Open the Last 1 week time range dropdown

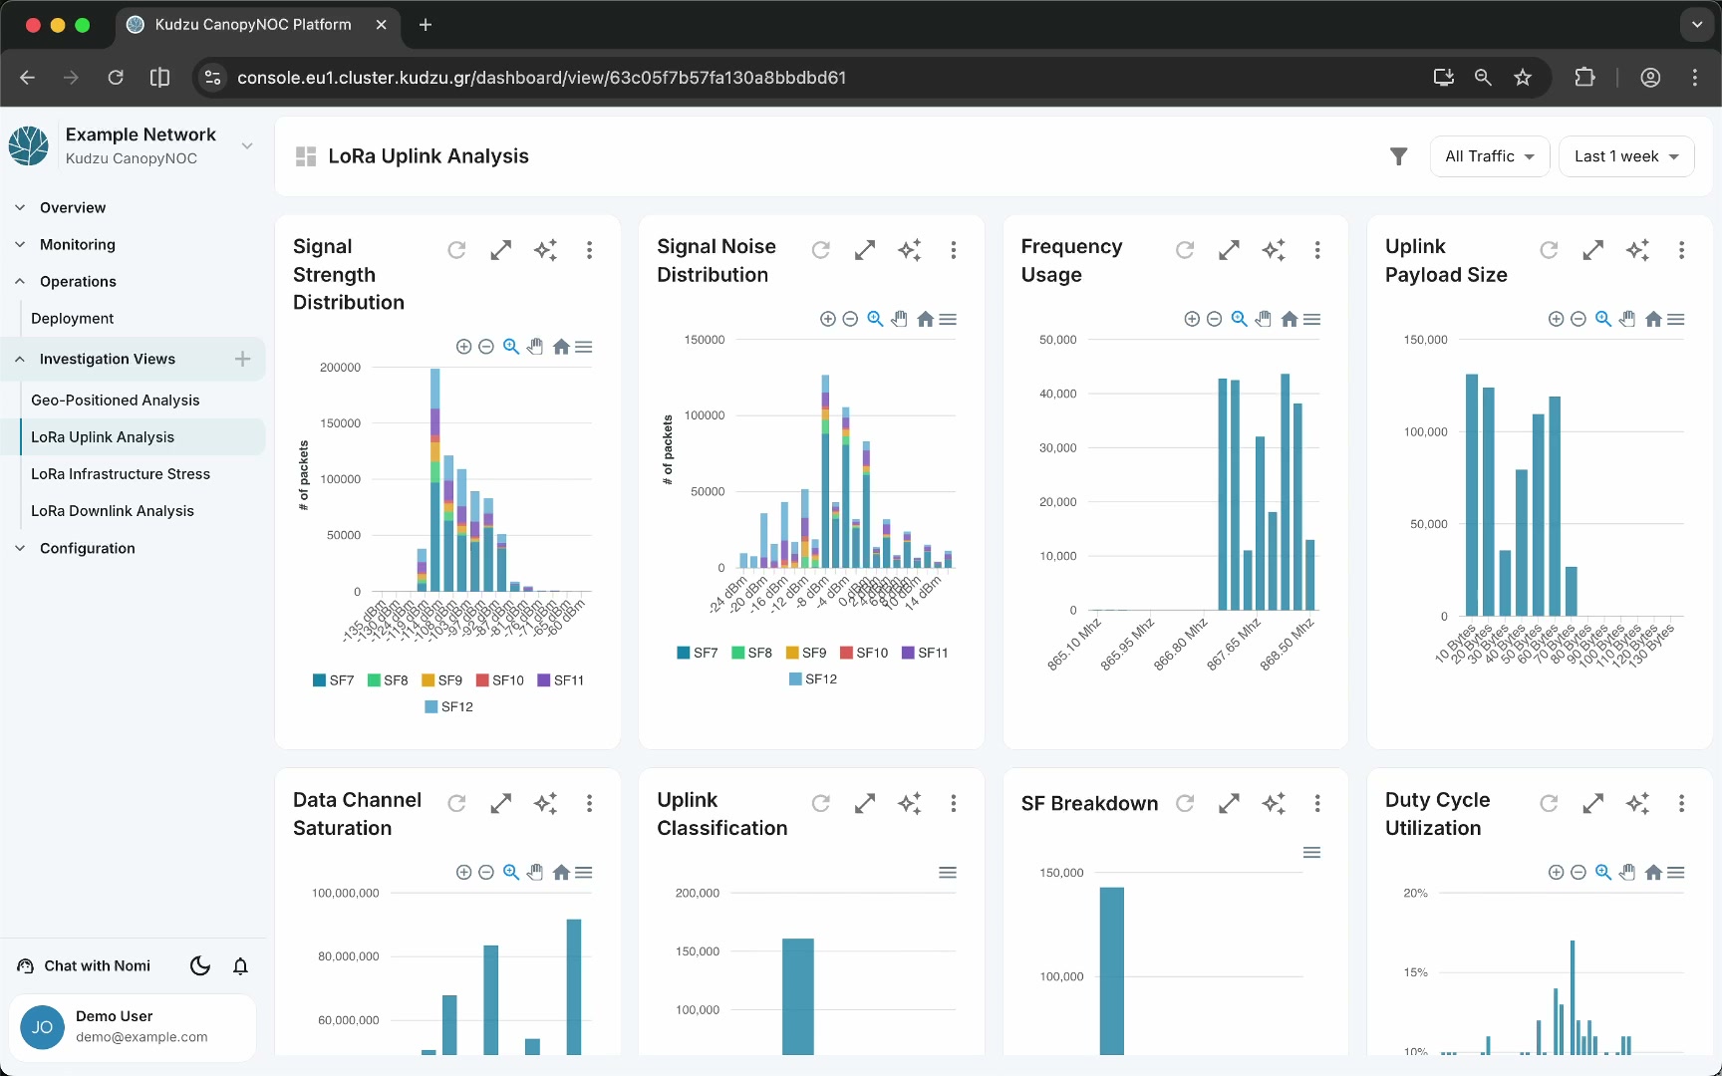pos(1626,156)
